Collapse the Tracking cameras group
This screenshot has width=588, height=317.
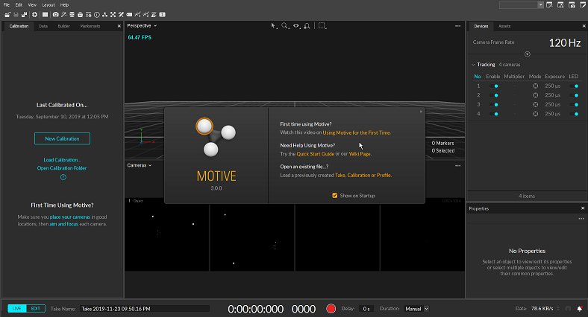coord(474,65)
